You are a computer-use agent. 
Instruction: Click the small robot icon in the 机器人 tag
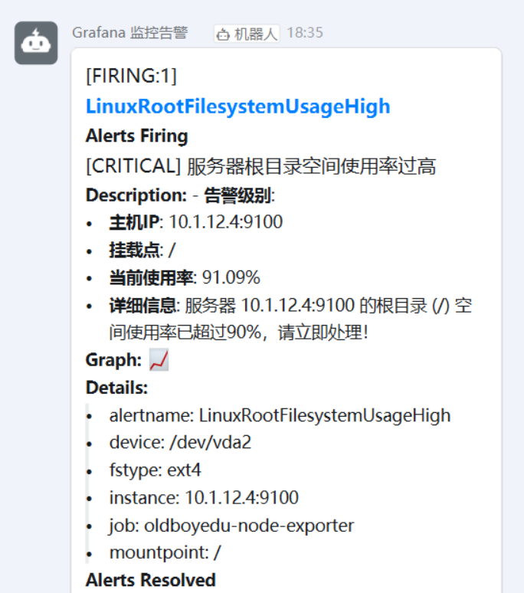click(223, 34)
